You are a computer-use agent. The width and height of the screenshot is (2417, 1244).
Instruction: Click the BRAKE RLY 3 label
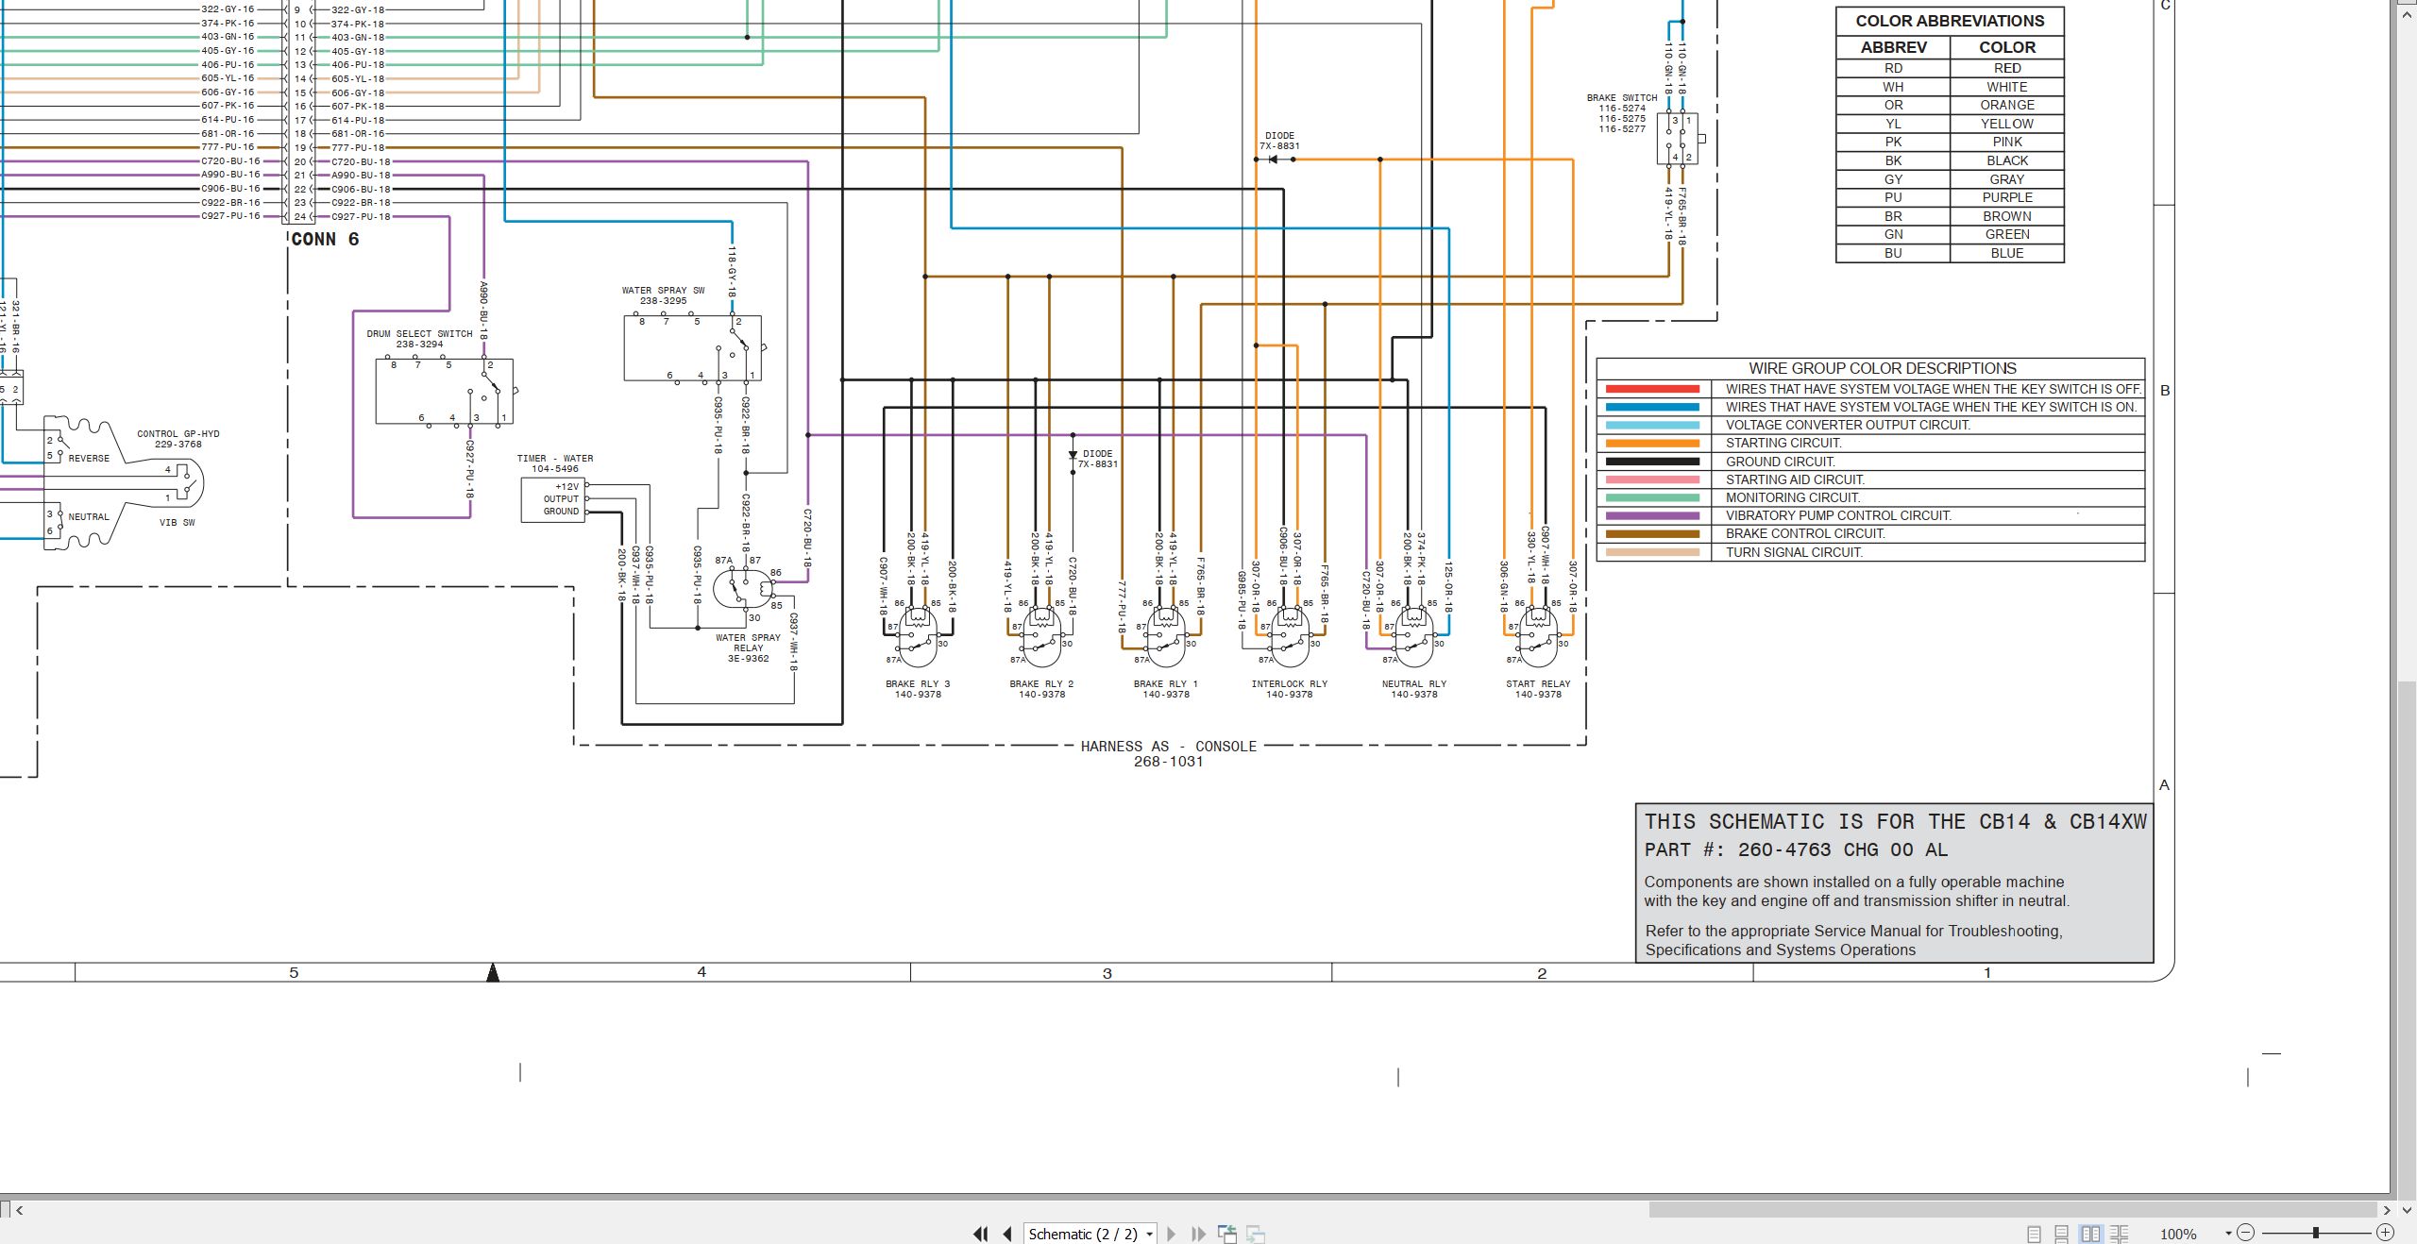pyautogui.click(x=918, y=683)
